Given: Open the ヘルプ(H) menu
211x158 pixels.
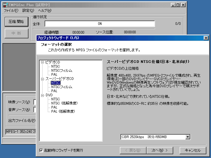Looking at the screenshot, I should coord(45,11).
